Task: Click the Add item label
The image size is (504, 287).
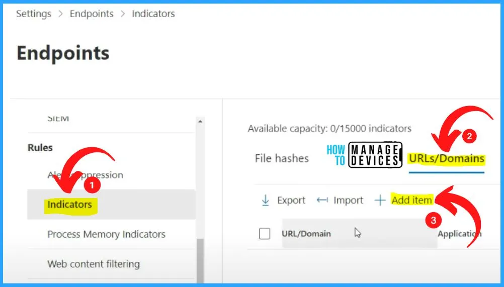Action: (412, 200)
